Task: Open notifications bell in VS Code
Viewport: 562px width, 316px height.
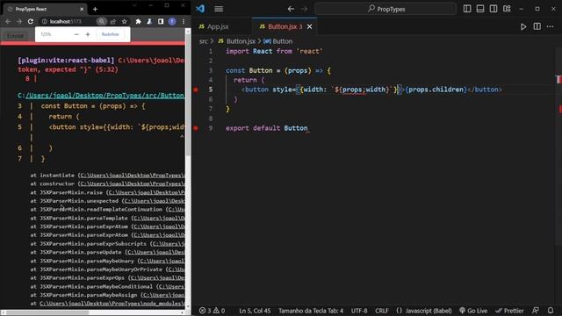Action: (551, 311)
